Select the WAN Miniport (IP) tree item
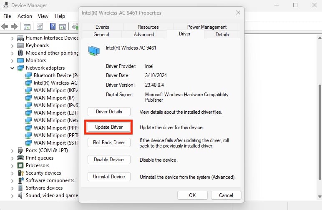This screenshot has width=322, height=210. pyautogui.click(x=54, y=98)
